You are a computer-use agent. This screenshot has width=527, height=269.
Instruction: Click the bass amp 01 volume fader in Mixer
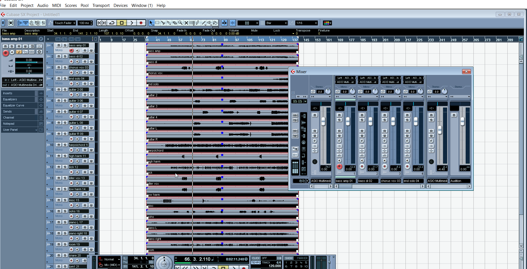tap(348, 121)
